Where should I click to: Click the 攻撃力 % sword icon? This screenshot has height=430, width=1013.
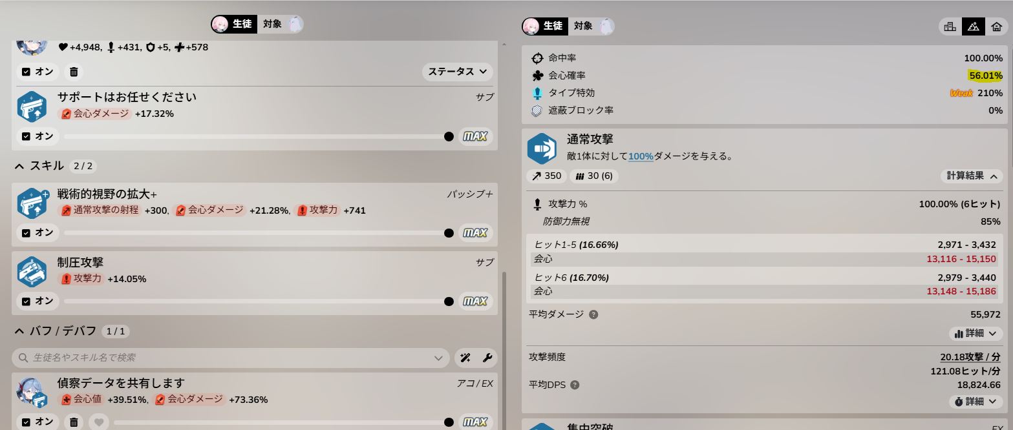click(x=537, y=204)
